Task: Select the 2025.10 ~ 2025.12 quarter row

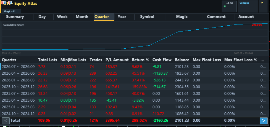Action: 134,87
